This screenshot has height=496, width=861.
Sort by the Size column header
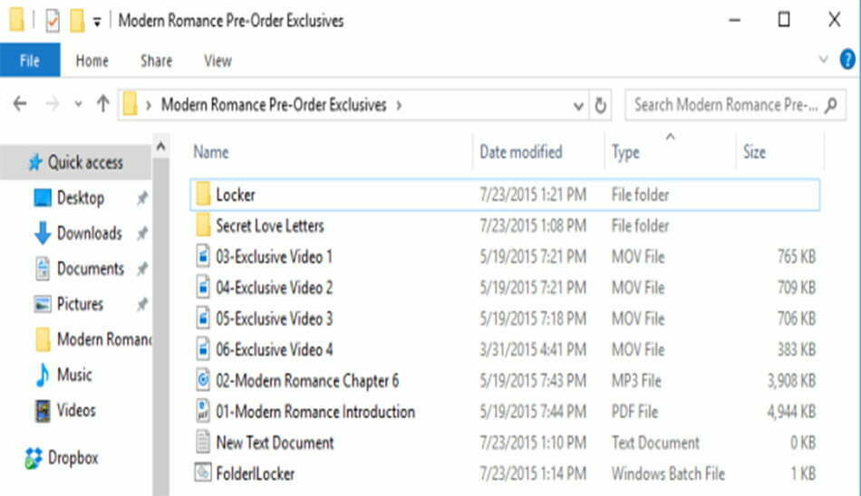[x=754, y=152]
